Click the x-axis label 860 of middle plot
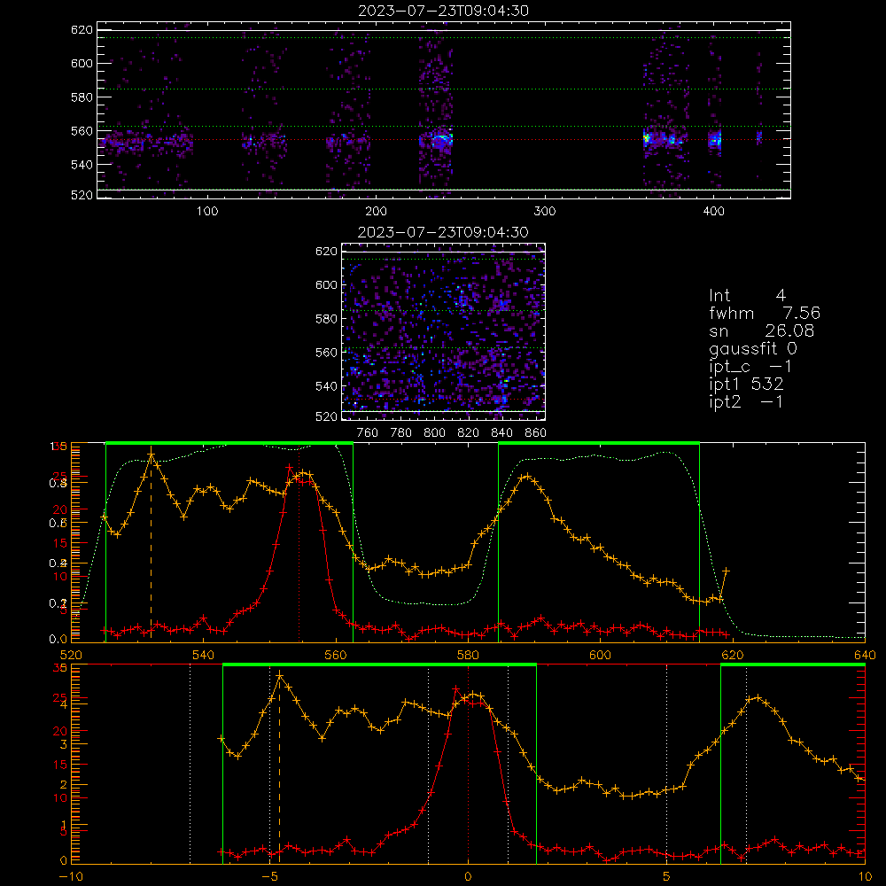This screenshot has height=886, width=886. [536, 433]
